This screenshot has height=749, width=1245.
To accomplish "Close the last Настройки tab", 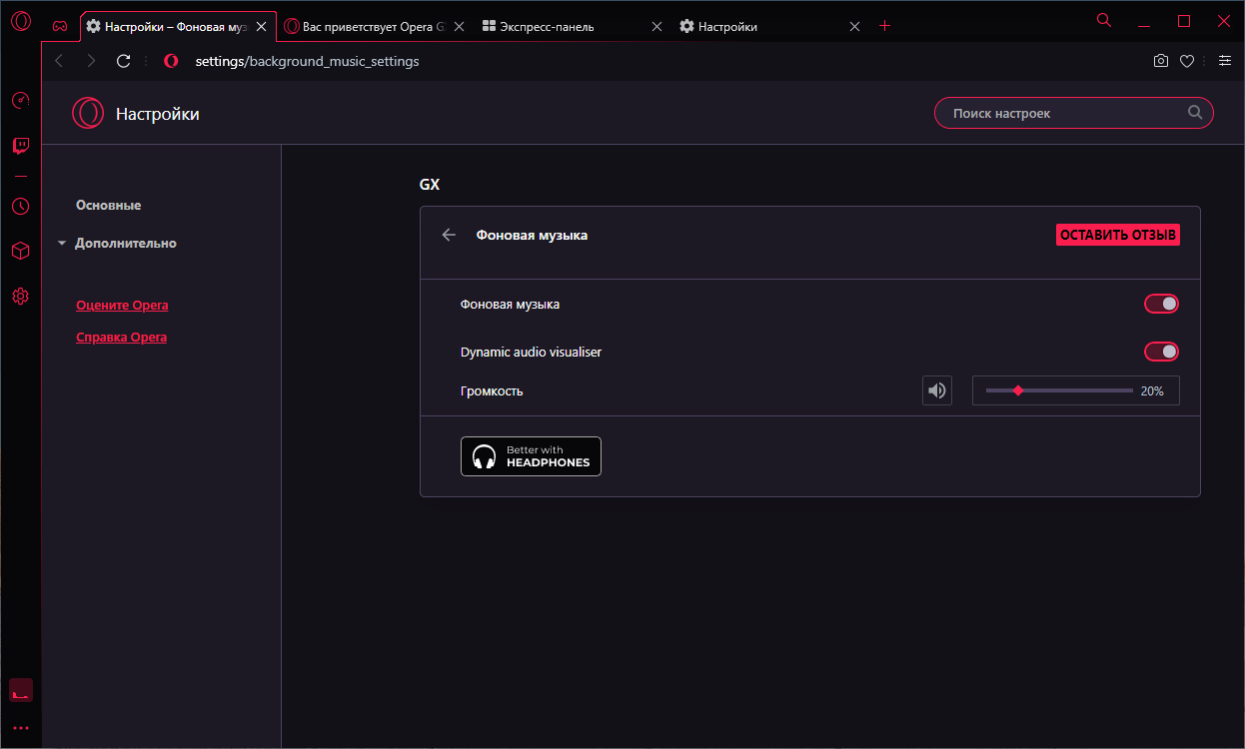I will 854,27.
